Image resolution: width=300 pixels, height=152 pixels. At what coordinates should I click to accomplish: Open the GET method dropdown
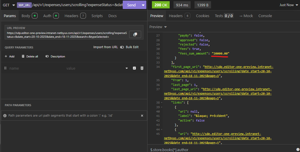click(9, 5)
